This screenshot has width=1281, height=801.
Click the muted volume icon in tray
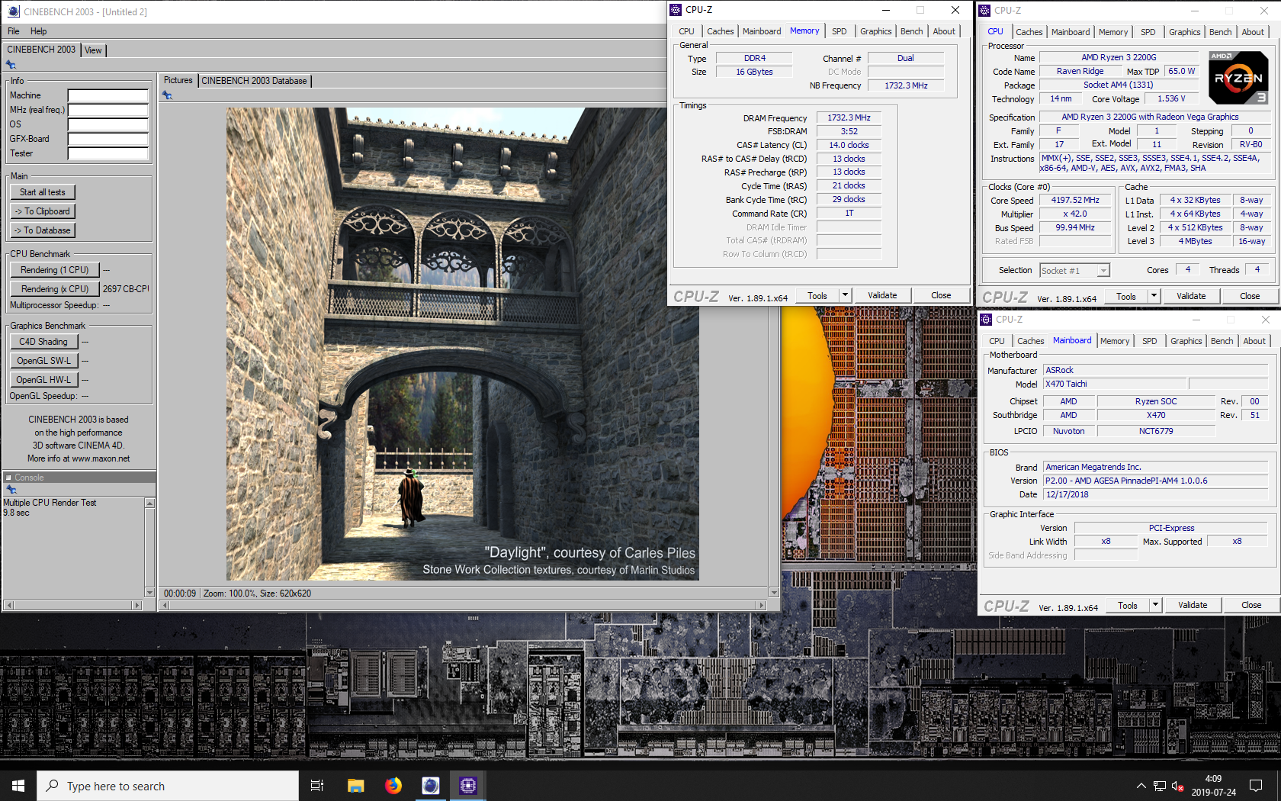(1177, 786)
